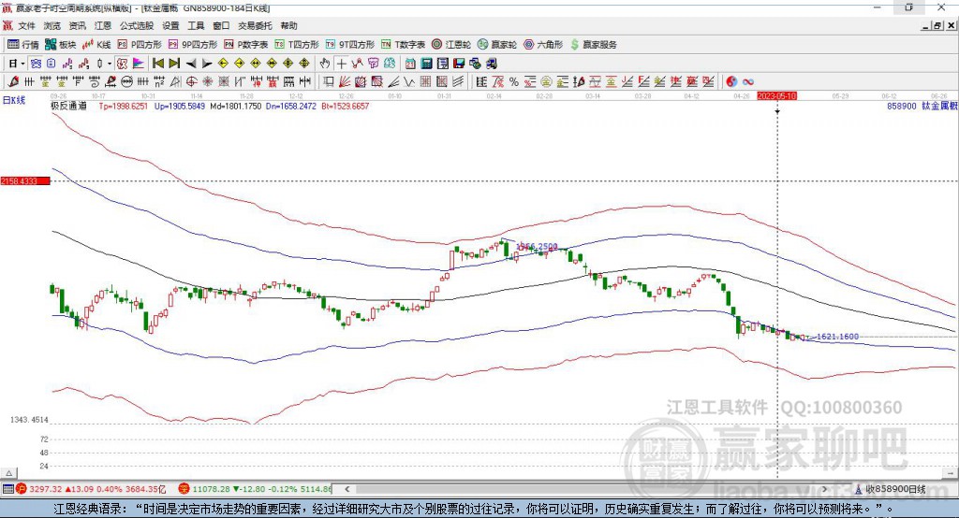Click the 日K线 label on chart
Image resolution: width=959 pixels, height=518 pixels.
point(14,100)
